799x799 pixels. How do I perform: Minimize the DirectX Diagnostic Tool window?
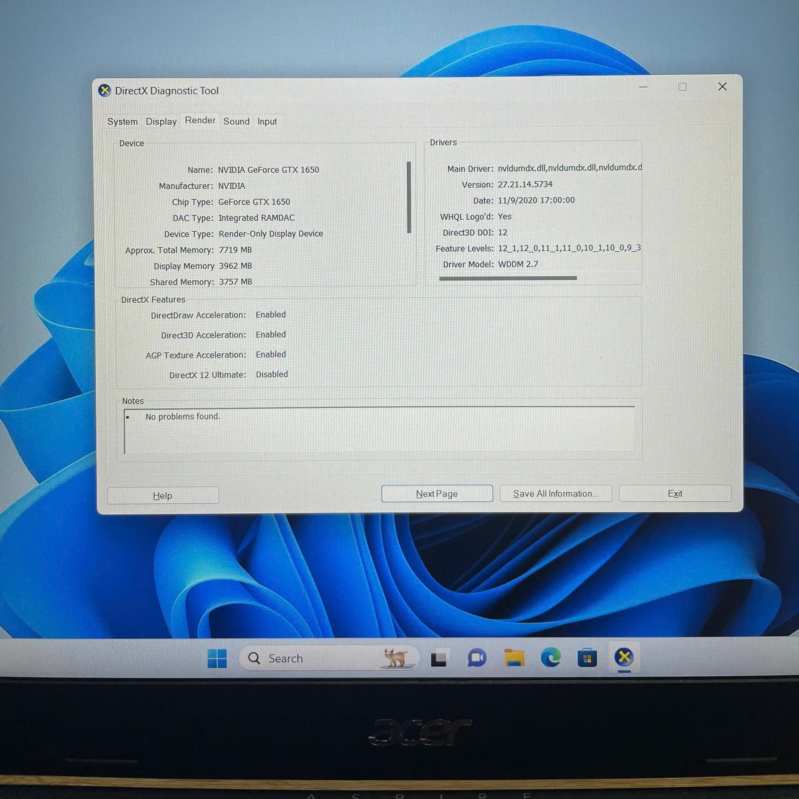643,87
